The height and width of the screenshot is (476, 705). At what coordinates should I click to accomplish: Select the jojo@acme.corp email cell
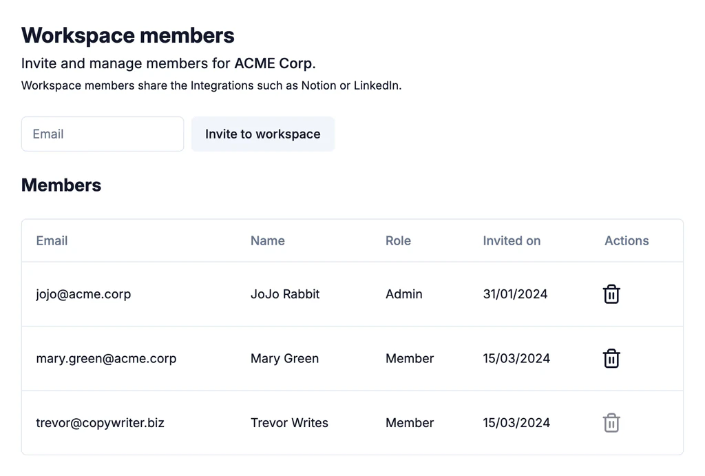coord(83,294)
